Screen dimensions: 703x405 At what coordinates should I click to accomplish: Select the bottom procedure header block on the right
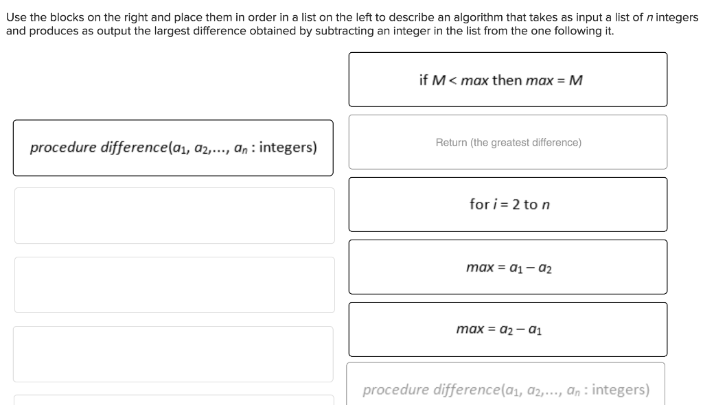pos(508,389)
